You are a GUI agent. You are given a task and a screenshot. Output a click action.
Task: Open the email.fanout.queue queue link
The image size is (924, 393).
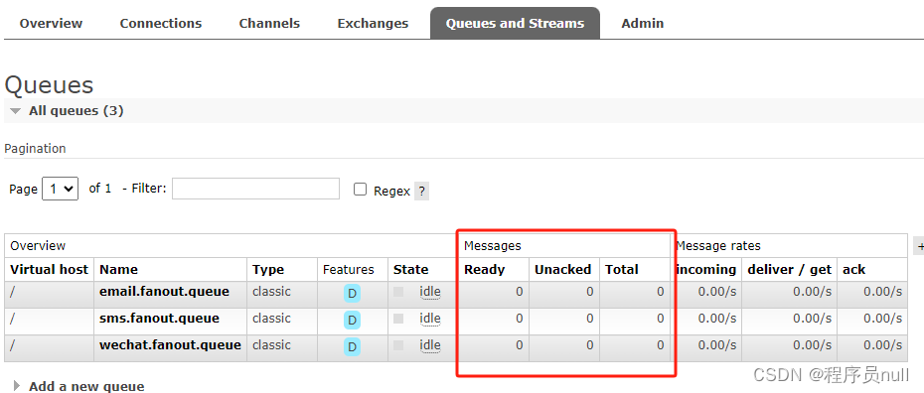pyautogui.click(x=164, y=291)
